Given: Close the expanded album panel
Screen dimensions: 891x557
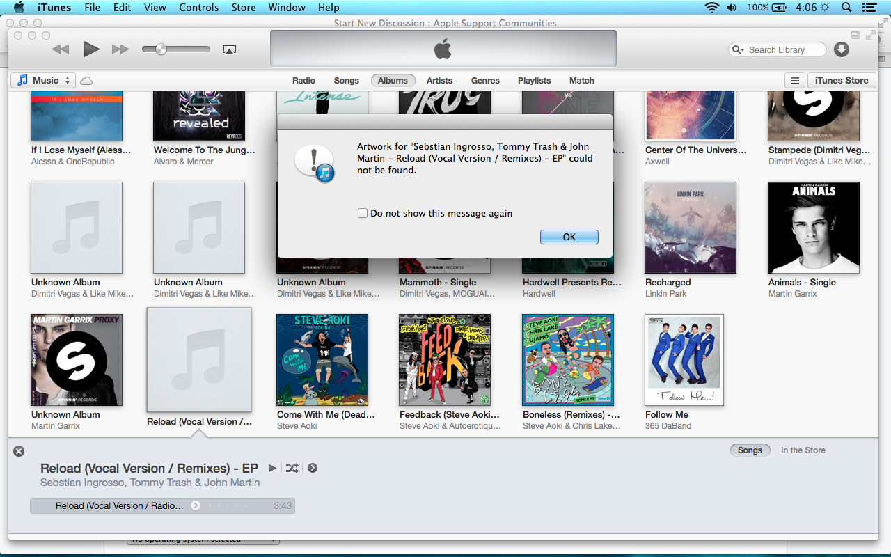Looking at the screenshot, I should (19, 451).
